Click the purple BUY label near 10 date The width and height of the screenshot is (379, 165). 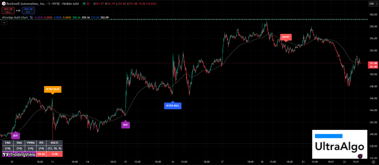click(x=15, y=136)
